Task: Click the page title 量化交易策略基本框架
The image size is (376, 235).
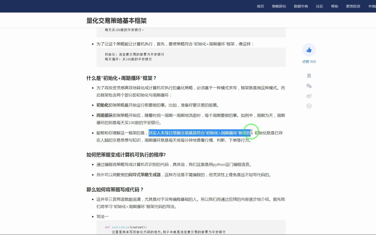Action: 117,21
